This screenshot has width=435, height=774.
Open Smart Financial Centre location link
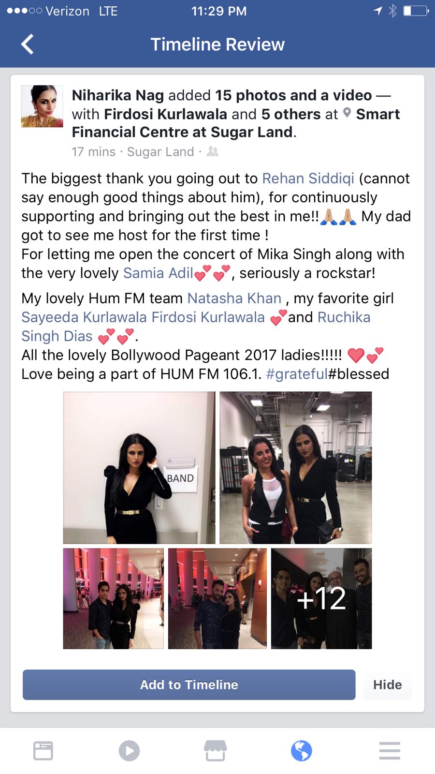tap(236, 123)
